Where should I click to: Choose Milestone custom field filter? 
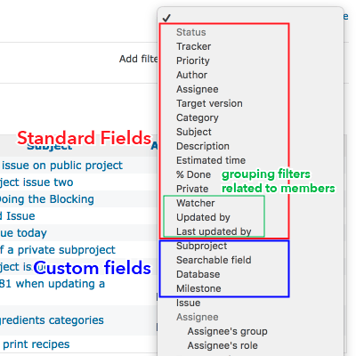pos(198,288)
